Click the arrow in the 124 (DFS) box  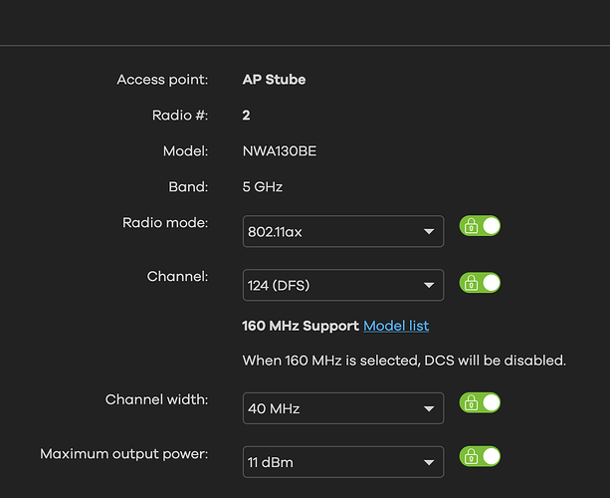click(429, 286)
